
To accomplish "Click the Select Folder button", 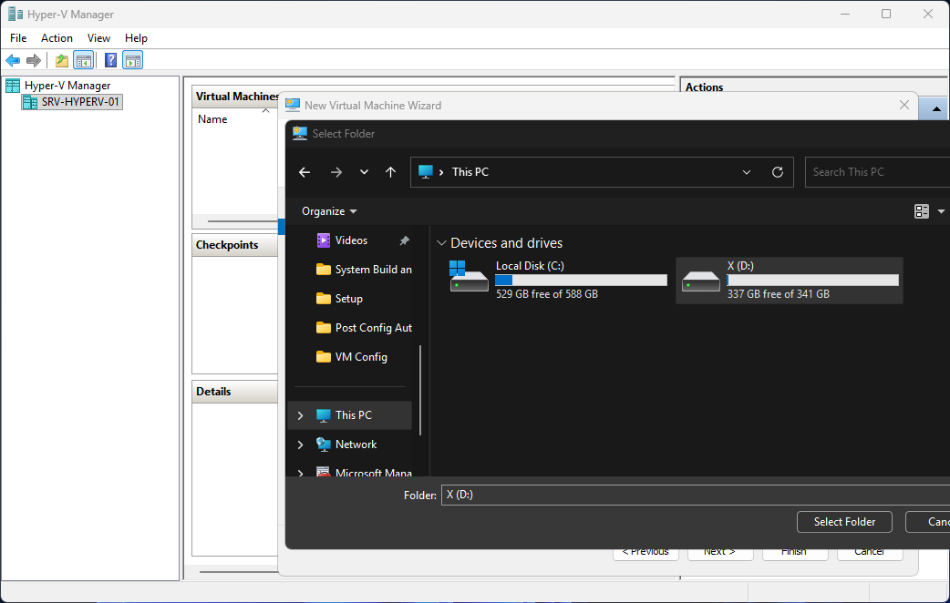I will [844, 522].
